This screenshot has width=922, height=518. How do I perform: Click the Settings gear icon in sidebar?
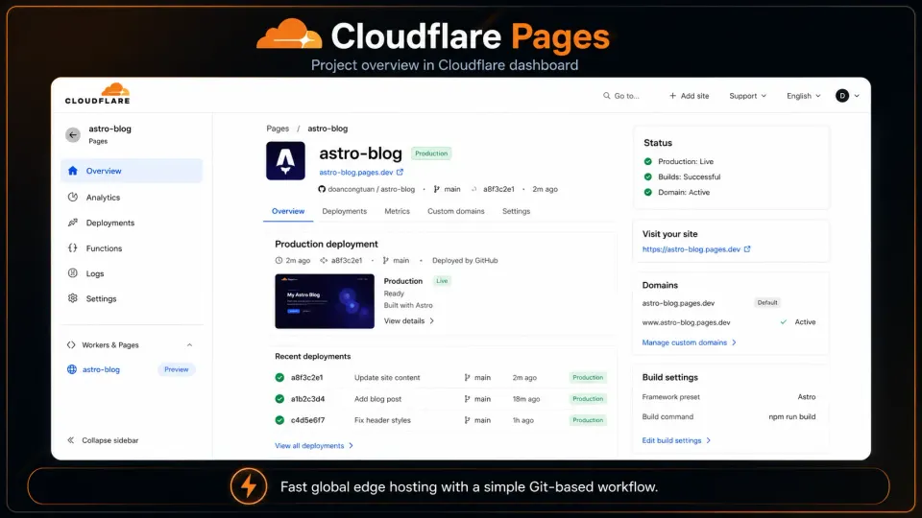point(72,298)
